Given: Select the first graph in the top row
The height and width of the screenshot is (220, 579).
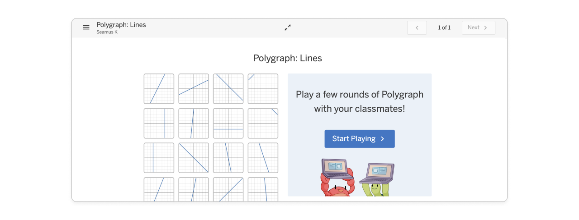Looking at the screenshot, I should 159,89.
